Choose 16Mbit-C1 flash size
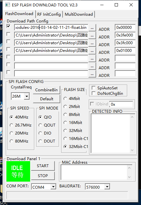Screen dimensions: 141x205 point(65,139)
